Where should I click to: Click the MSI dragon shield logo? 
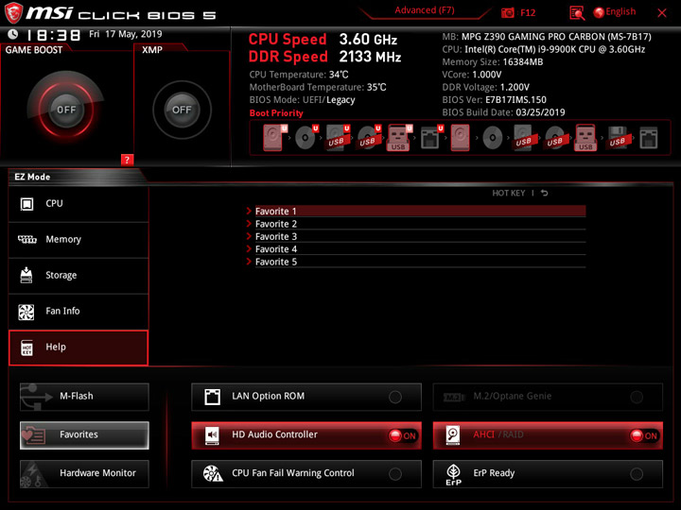click(x=13, y=12)
